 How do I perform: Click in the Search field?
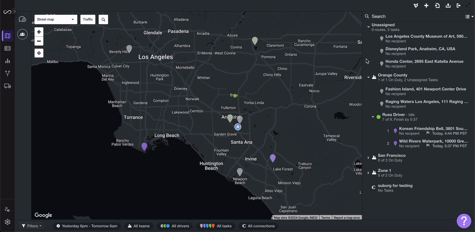[x=415, y=16]
